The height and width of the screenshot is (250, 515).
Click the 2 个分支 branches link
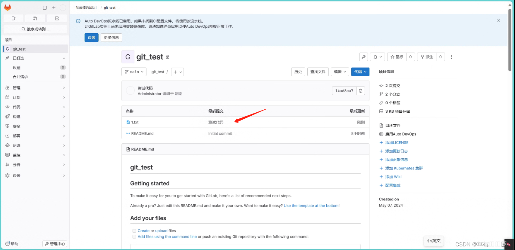point(392,94)
